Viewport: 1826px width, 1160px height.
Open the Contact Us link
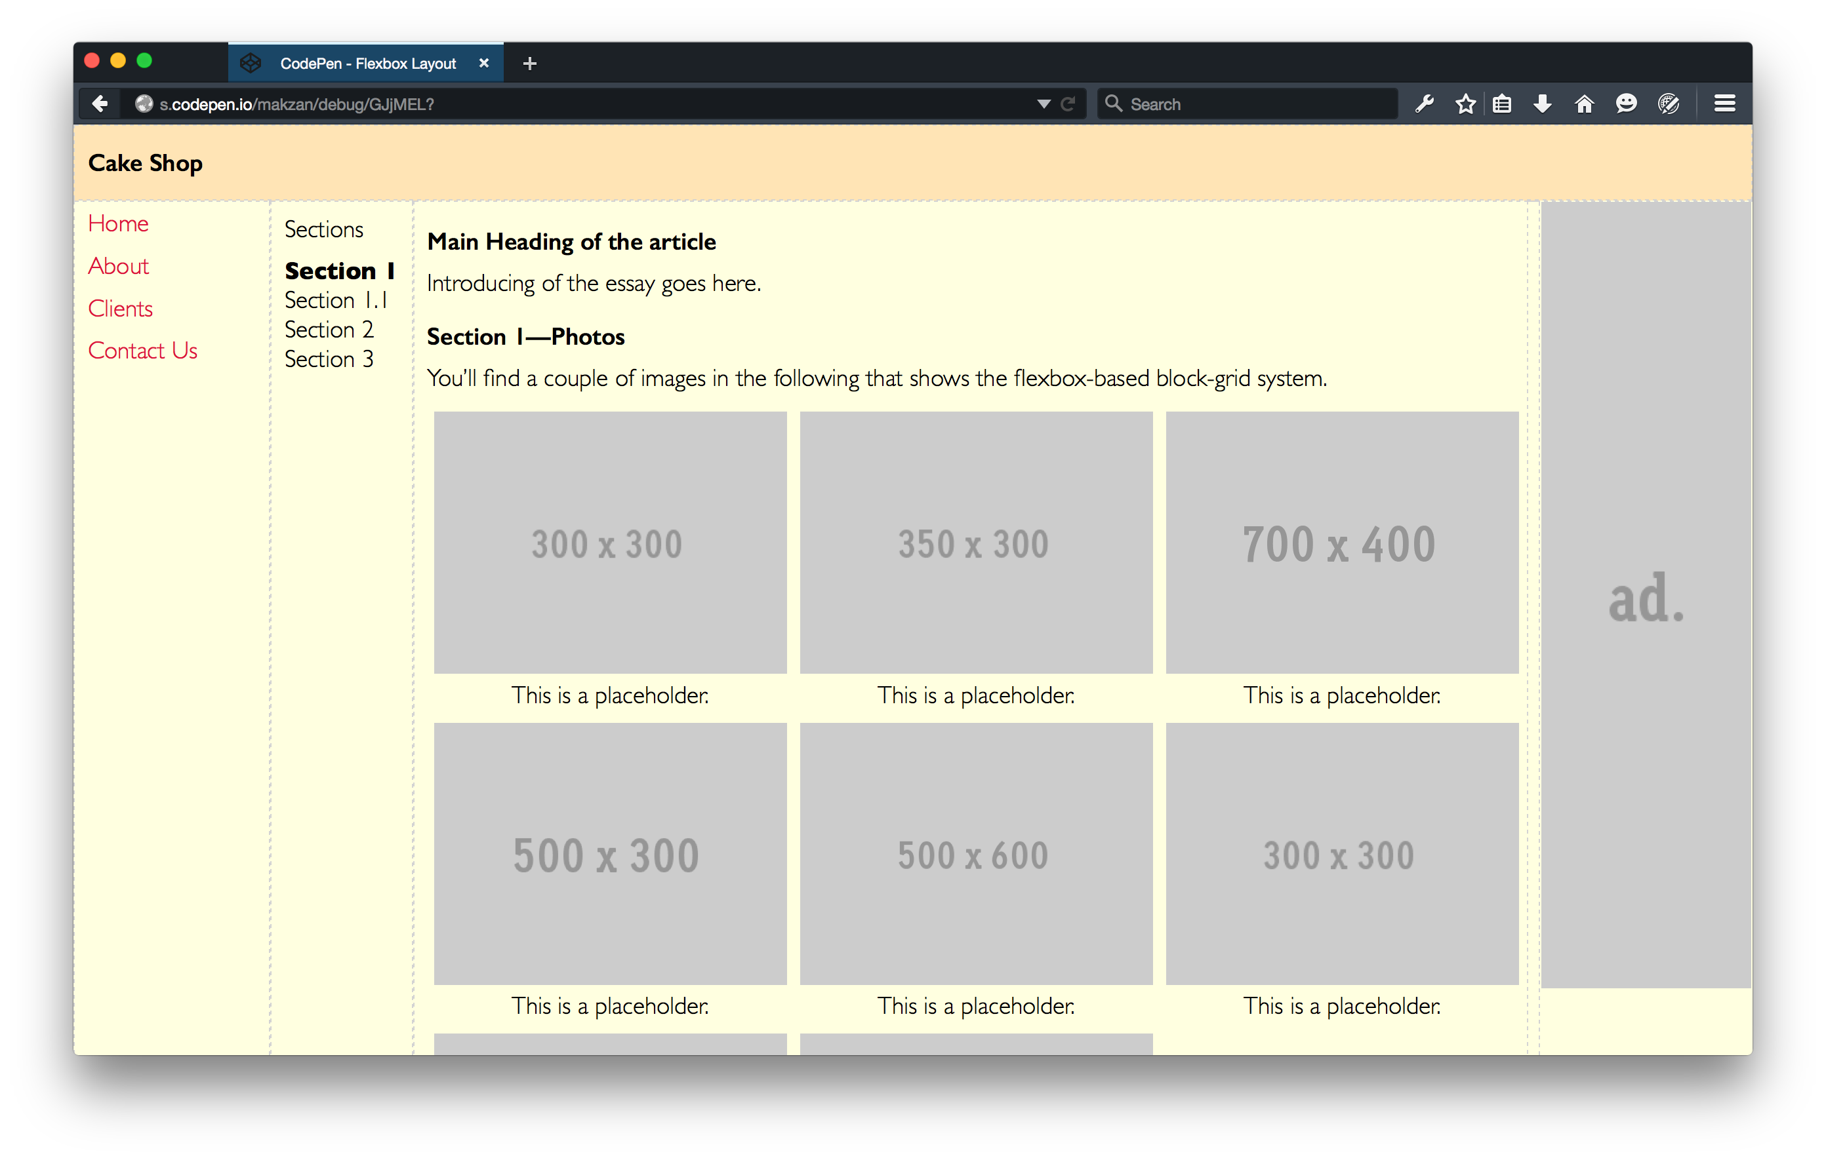142,351
